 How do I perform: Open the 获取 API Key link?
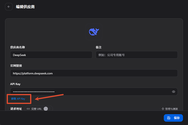pyautogui.click(x=18, y=99)
